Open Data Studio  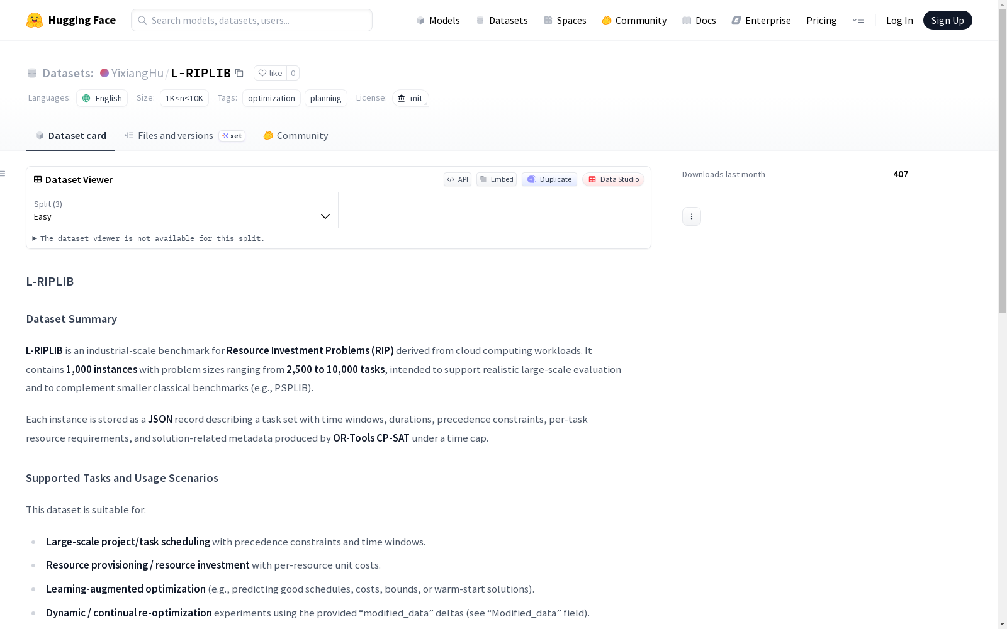click(x=614, y=179)
